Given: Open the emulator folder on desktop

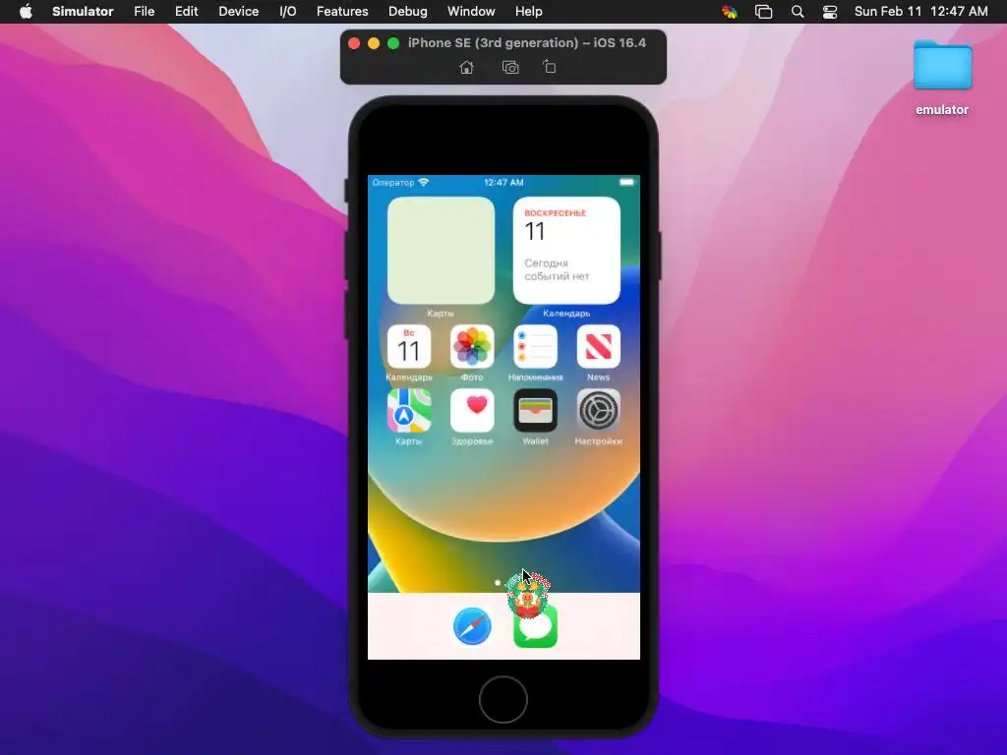Looking at the screenshot, I should pyautogui.click(x=942, y=67).
